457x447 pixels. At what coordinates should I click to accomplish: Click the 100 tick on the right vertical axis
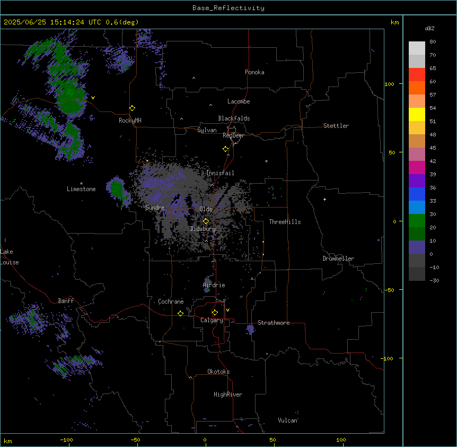pyautogui.click(x=389, y=84)
